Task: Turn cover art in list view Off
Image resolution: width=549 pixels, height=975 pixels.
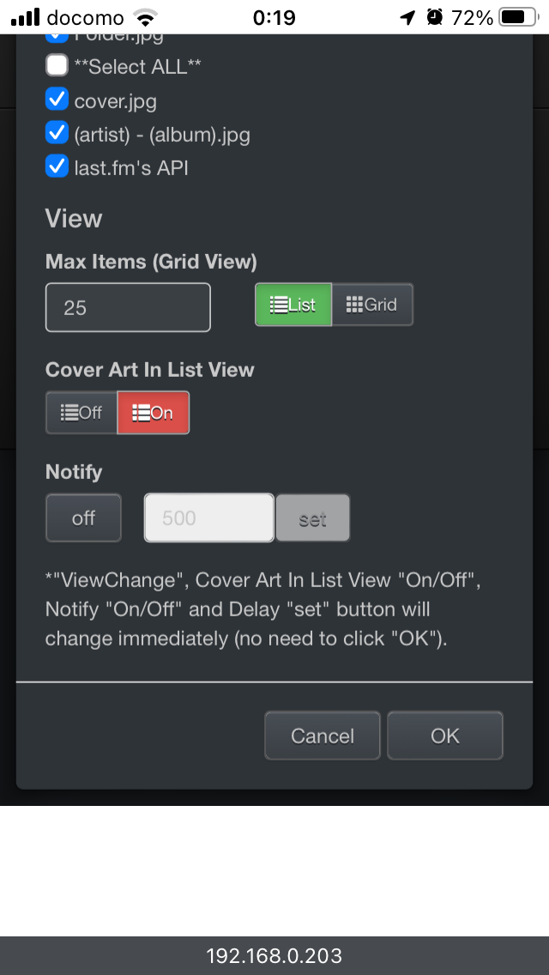Action: pos(81,412)
